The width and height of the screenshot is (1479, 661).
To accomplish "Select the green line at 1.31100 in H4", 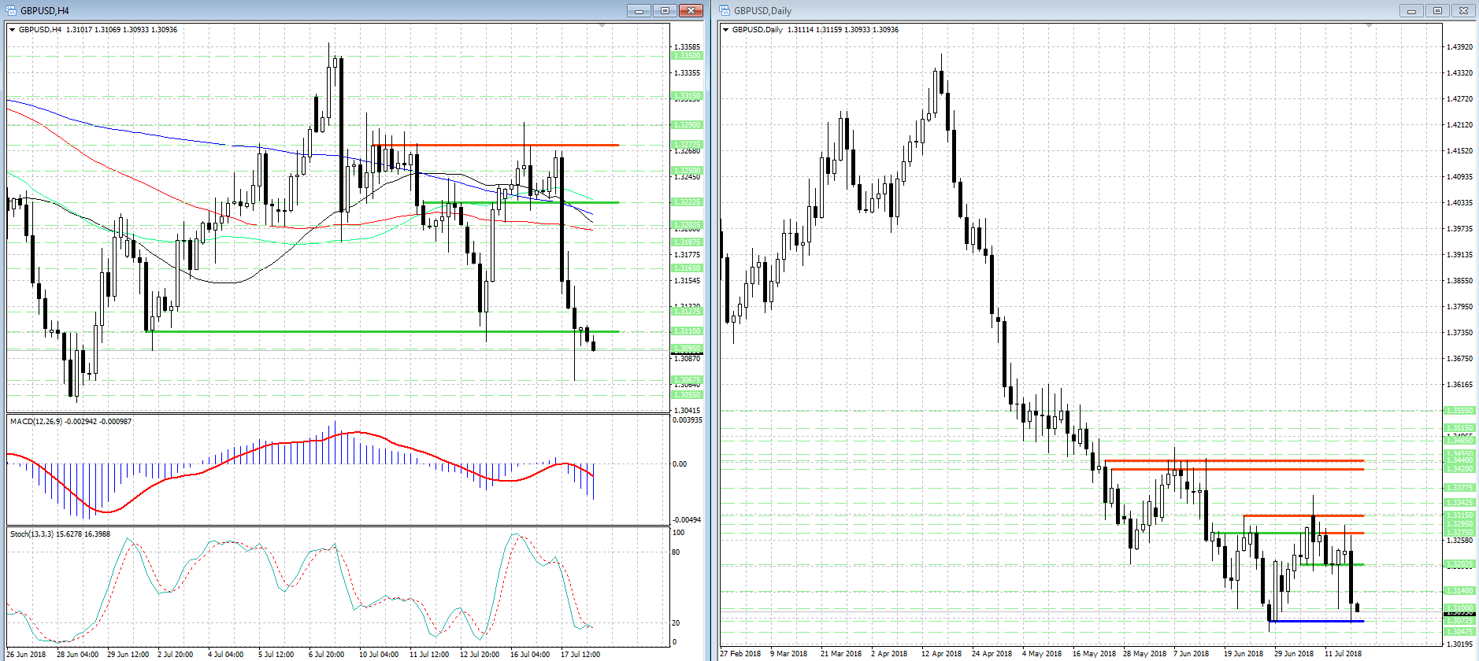I will point(384,331).
